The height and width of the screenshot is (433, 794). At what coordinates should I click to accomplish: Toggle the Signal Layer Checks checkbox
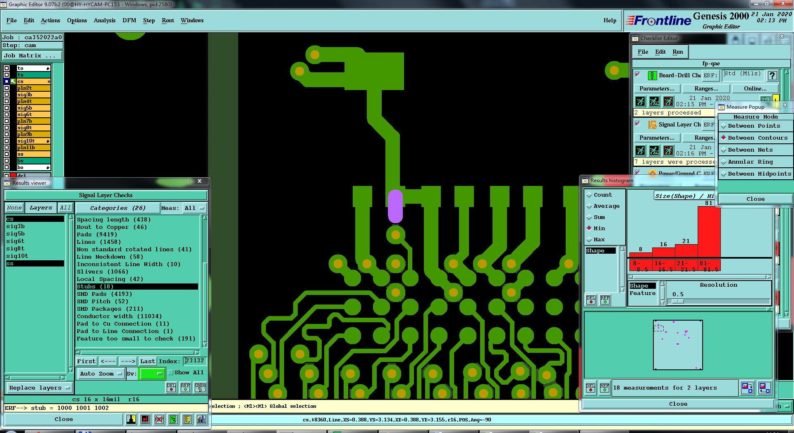coord(638,124)
